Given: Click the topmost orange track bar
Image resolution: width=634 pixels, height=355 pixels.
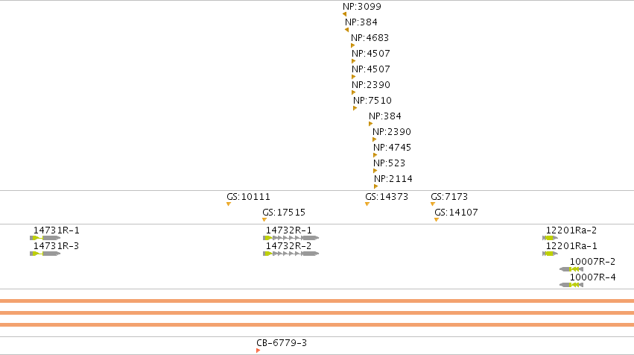Looking at the screenshot, I should [317, 301].
